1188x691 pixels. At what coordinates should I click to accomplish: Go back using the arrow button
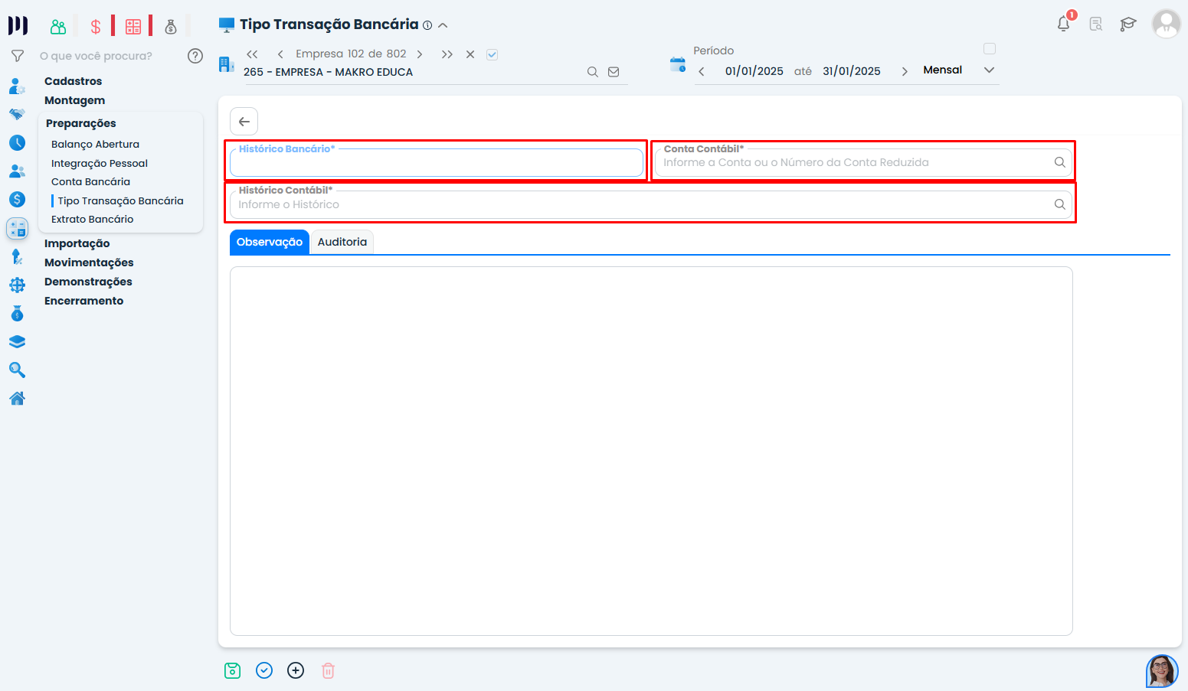pyautogui.click(x=244, y=122)
